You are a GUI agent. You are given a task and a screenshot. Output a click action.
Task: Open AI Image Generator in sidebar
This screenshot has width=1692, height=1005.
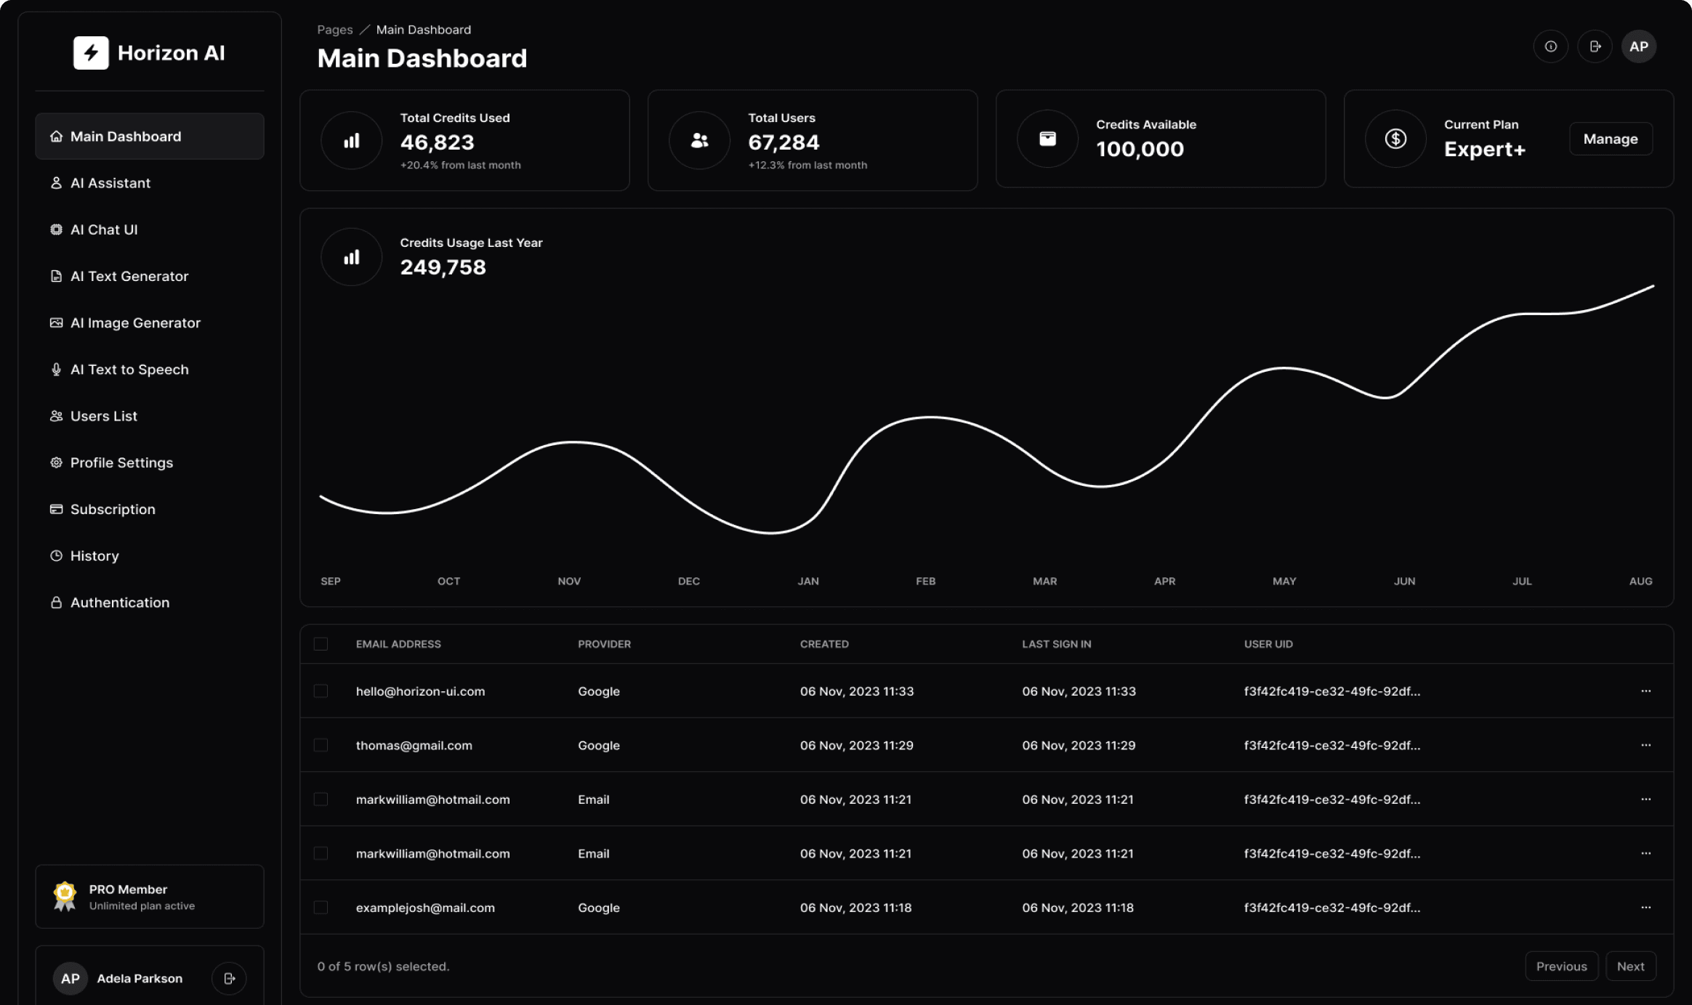135,323
